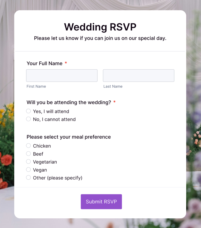Click the Submit RSVP button
Screen dimensions: 201x228
pyautogui.click(x=101, y=202)
